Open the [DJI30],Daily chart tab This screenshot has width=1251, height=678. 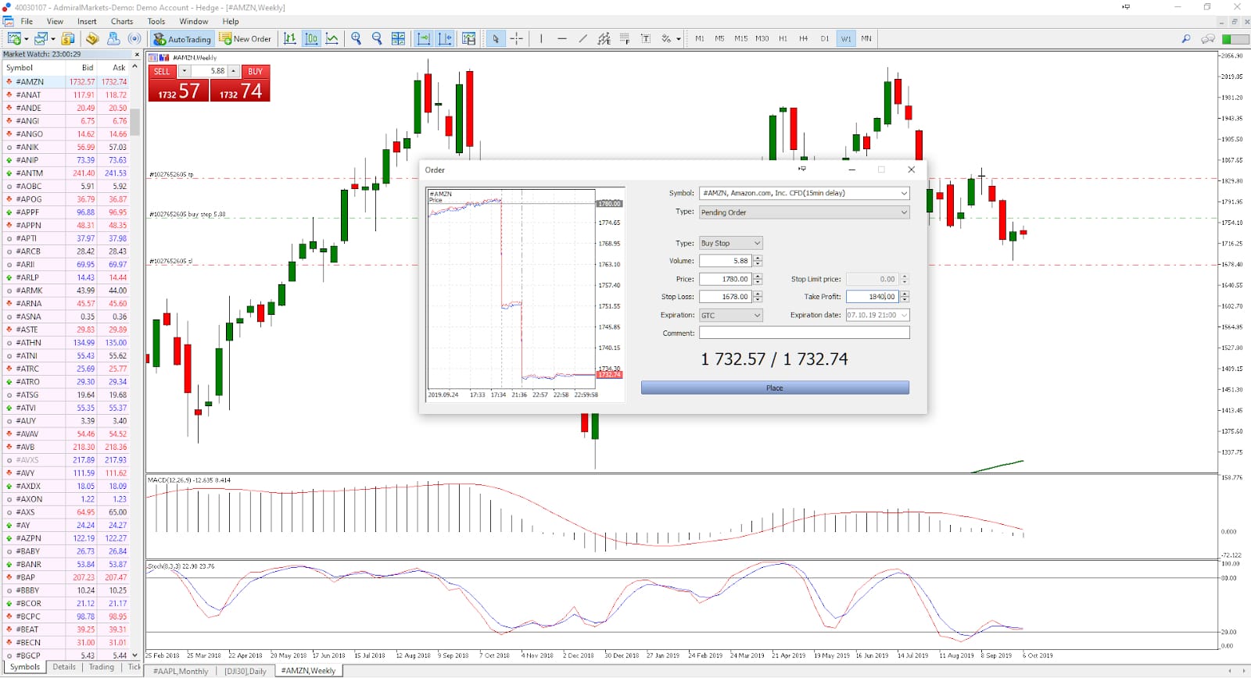246,671
